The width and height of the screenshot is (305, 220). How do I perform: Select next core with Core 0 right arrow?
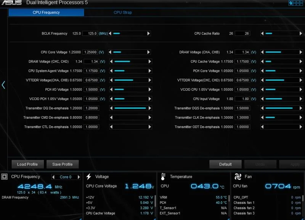click(79, 177)
